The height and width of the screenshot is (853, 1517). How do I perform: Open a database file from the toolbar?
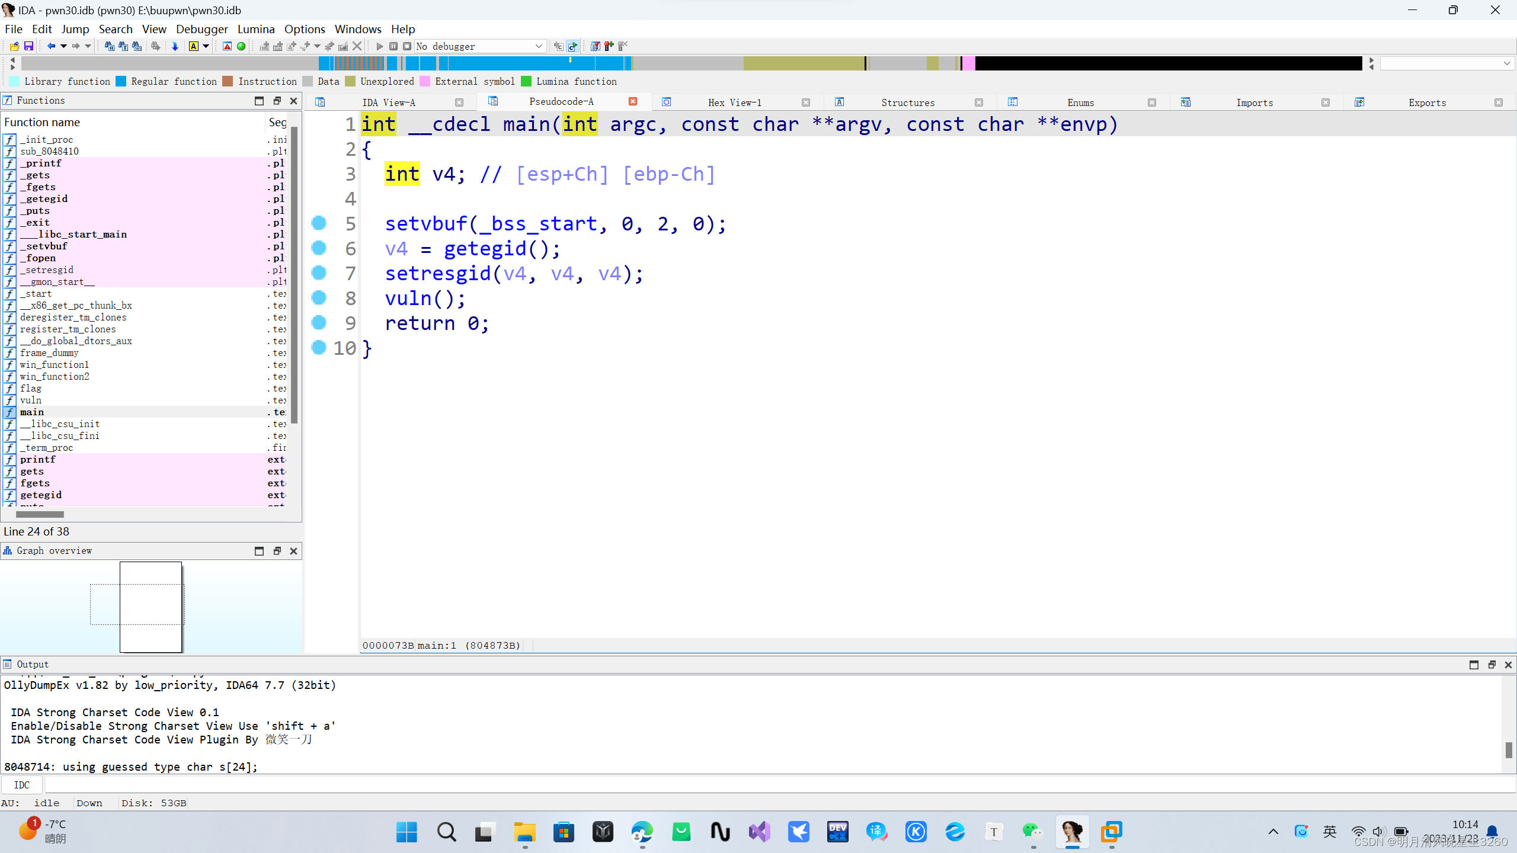click(x=14, y=46)
